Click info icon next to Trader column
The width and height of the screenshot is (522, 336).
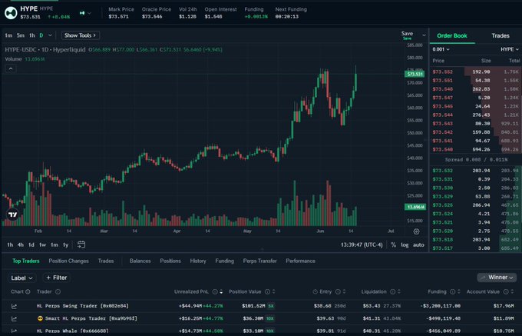click(x=58, y=292)
